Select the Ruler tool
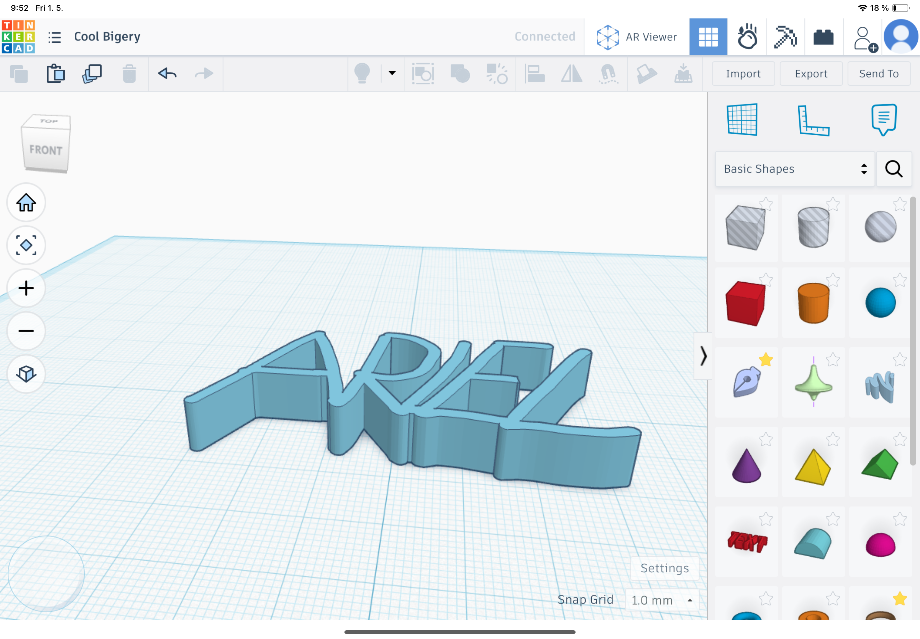This screenshot has width=920, height=639. coord(813,121)
